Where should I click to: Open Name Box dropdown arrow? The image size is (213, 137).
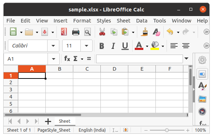(54, 59)
